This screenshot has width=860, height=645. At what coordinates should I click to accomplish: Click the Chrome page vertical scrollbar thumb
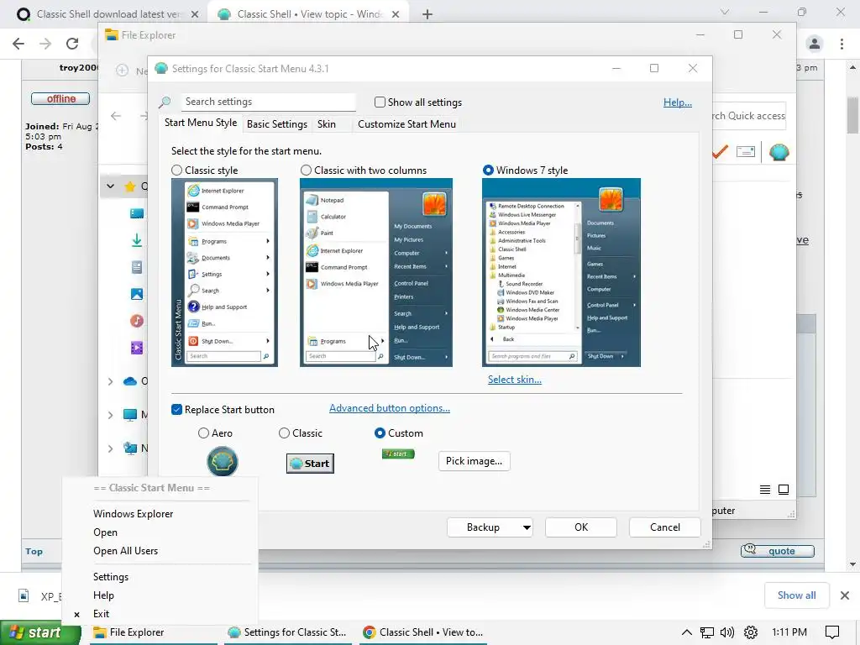(852, 115)
